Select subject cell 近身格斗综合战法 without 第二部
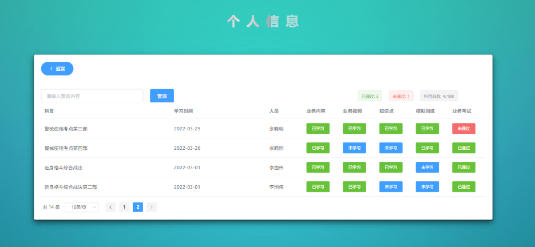 64,168
